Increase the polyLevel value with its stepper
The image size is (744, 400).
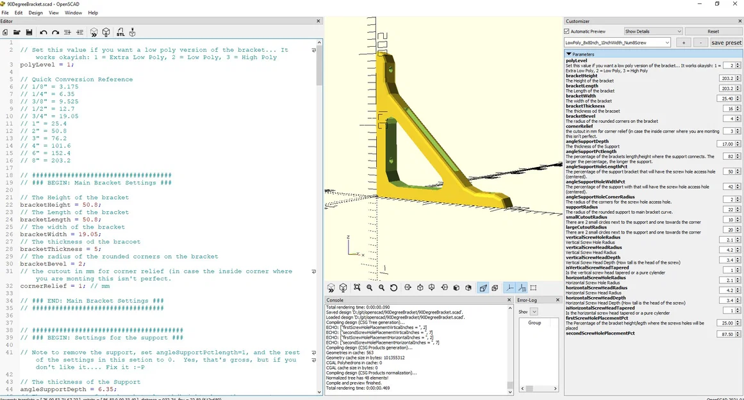tap(737, 63)
